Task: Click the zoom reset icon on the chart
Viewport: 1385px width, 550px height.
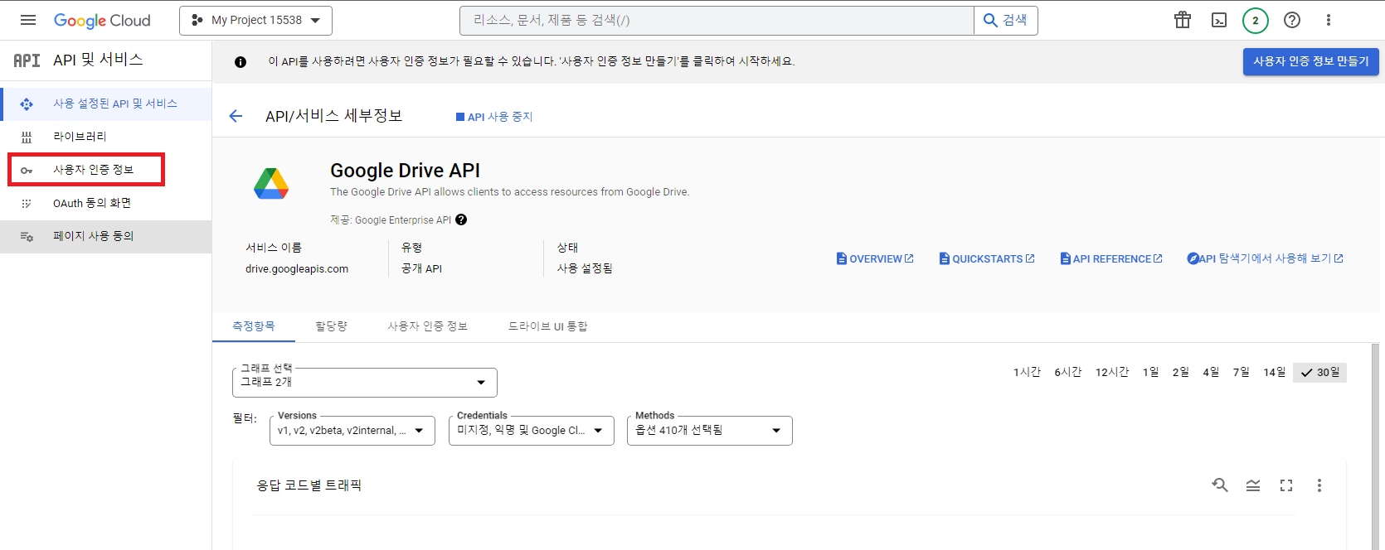Action: pyautogui.click(x=1219, y=485)
